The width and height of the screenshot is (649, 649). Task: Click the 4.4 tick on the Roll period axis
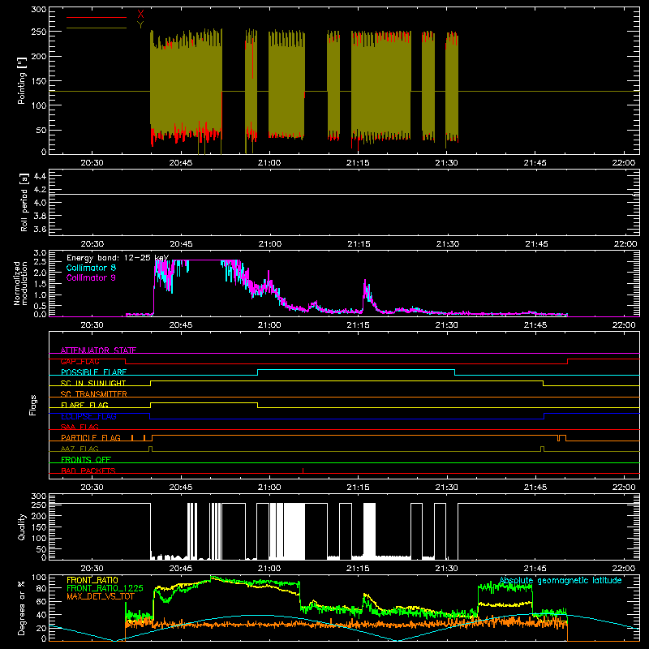pos(40,176)
